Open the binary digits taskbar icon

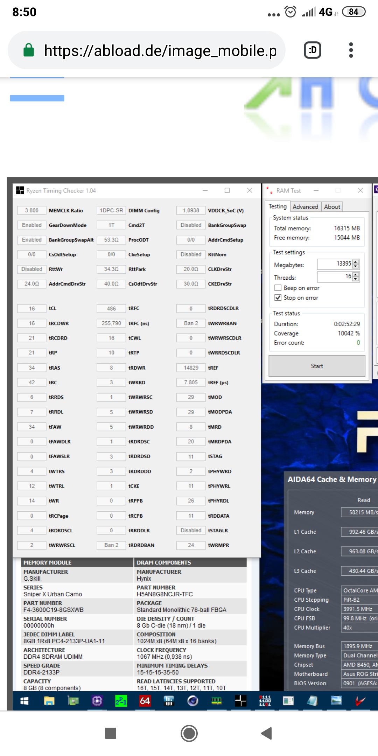pos(265,701)
